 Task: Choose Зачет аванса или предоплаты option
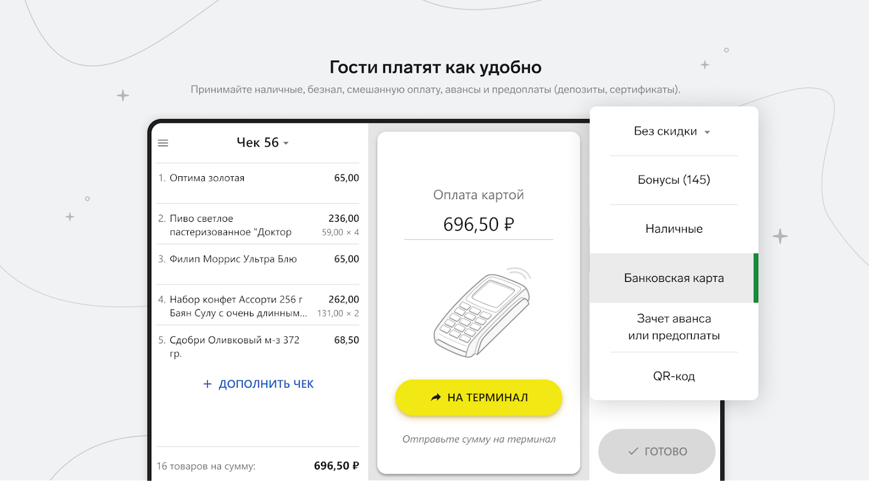point(674,327)
